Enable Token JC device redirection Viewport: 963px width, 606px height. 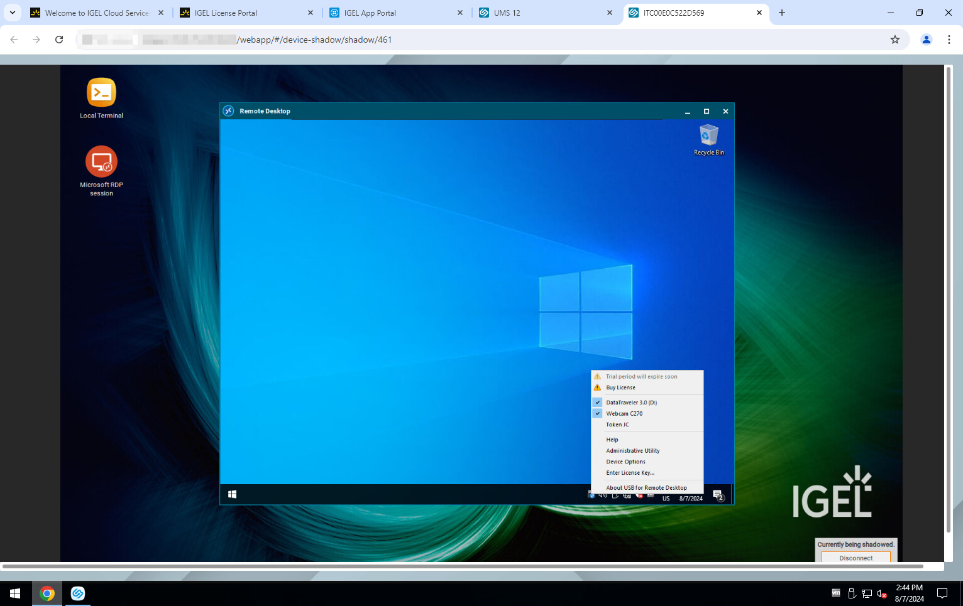click(x=617, y=425)
